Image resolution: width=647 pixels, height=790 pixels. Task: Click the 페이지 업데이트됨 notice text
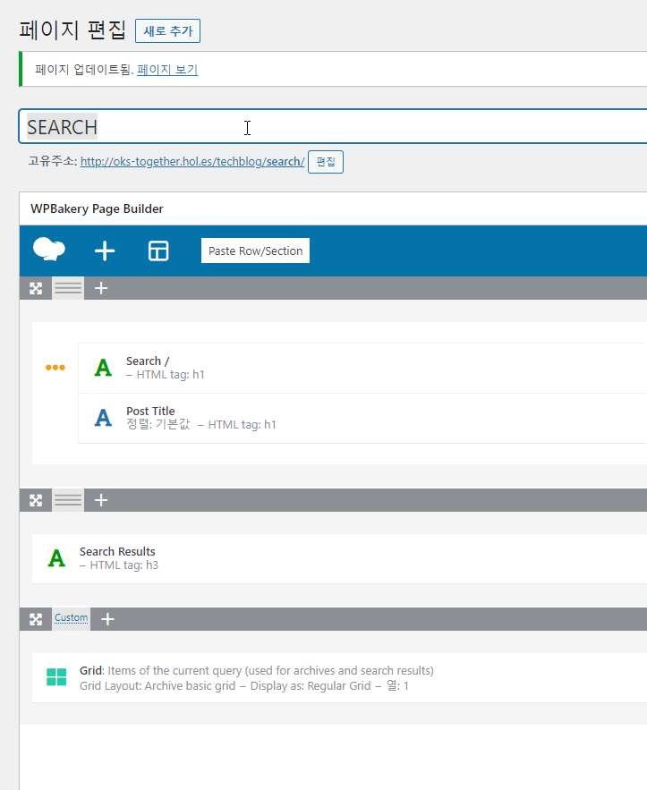pos(83,70)
